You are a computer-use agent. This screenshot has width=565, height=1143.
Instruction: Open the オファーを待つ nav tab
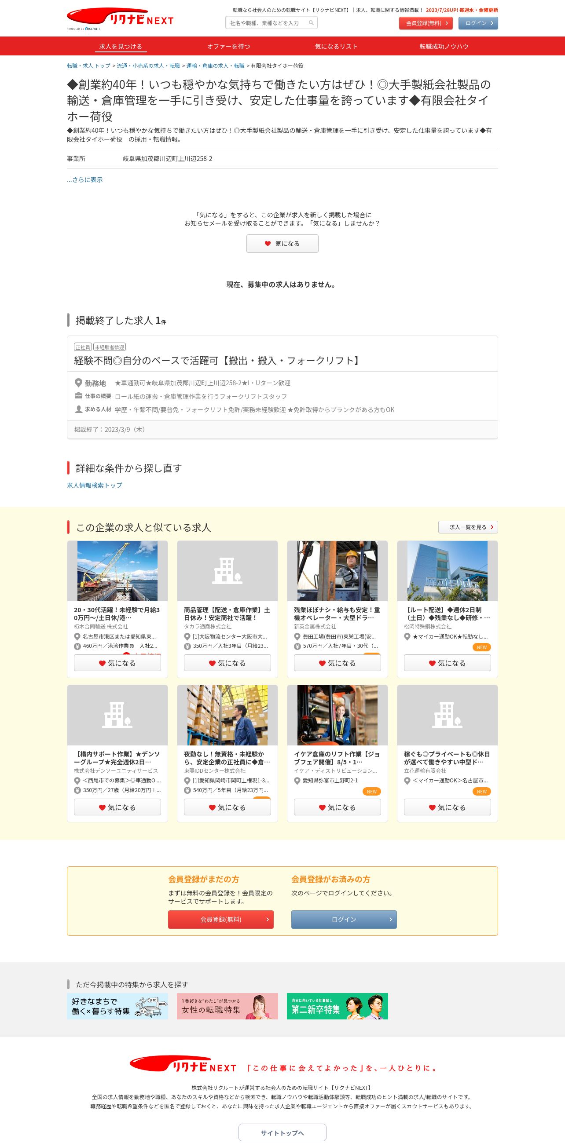click(x=228, y=46)
